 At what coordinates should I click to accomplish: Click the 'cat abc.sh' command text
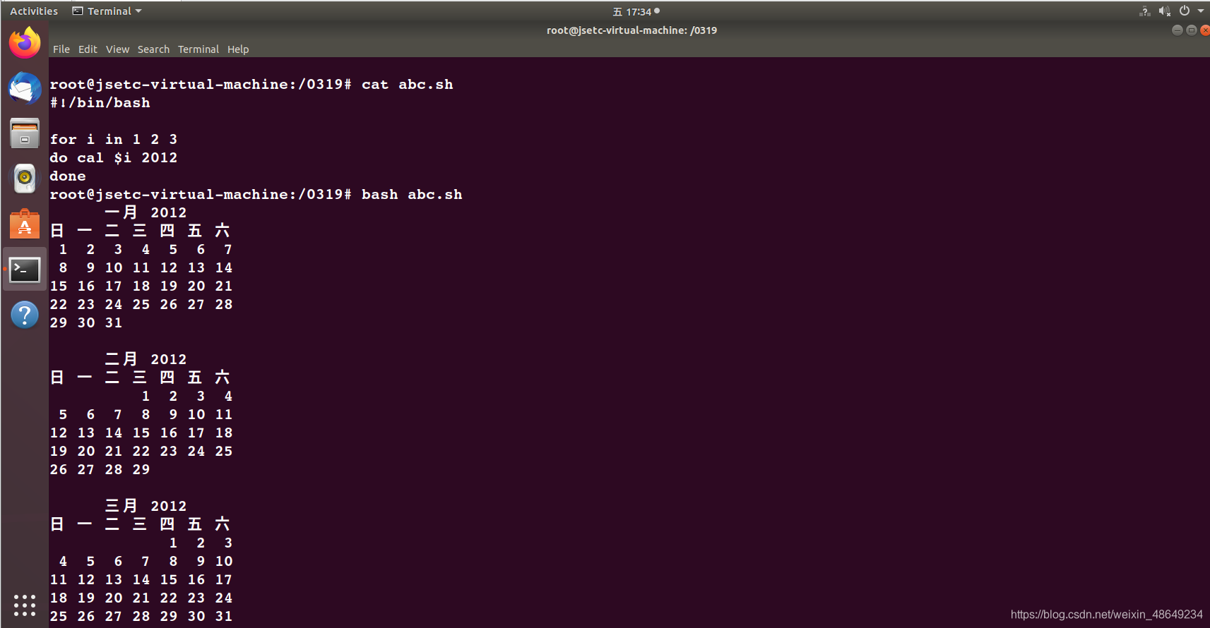[x=408, y=85]
